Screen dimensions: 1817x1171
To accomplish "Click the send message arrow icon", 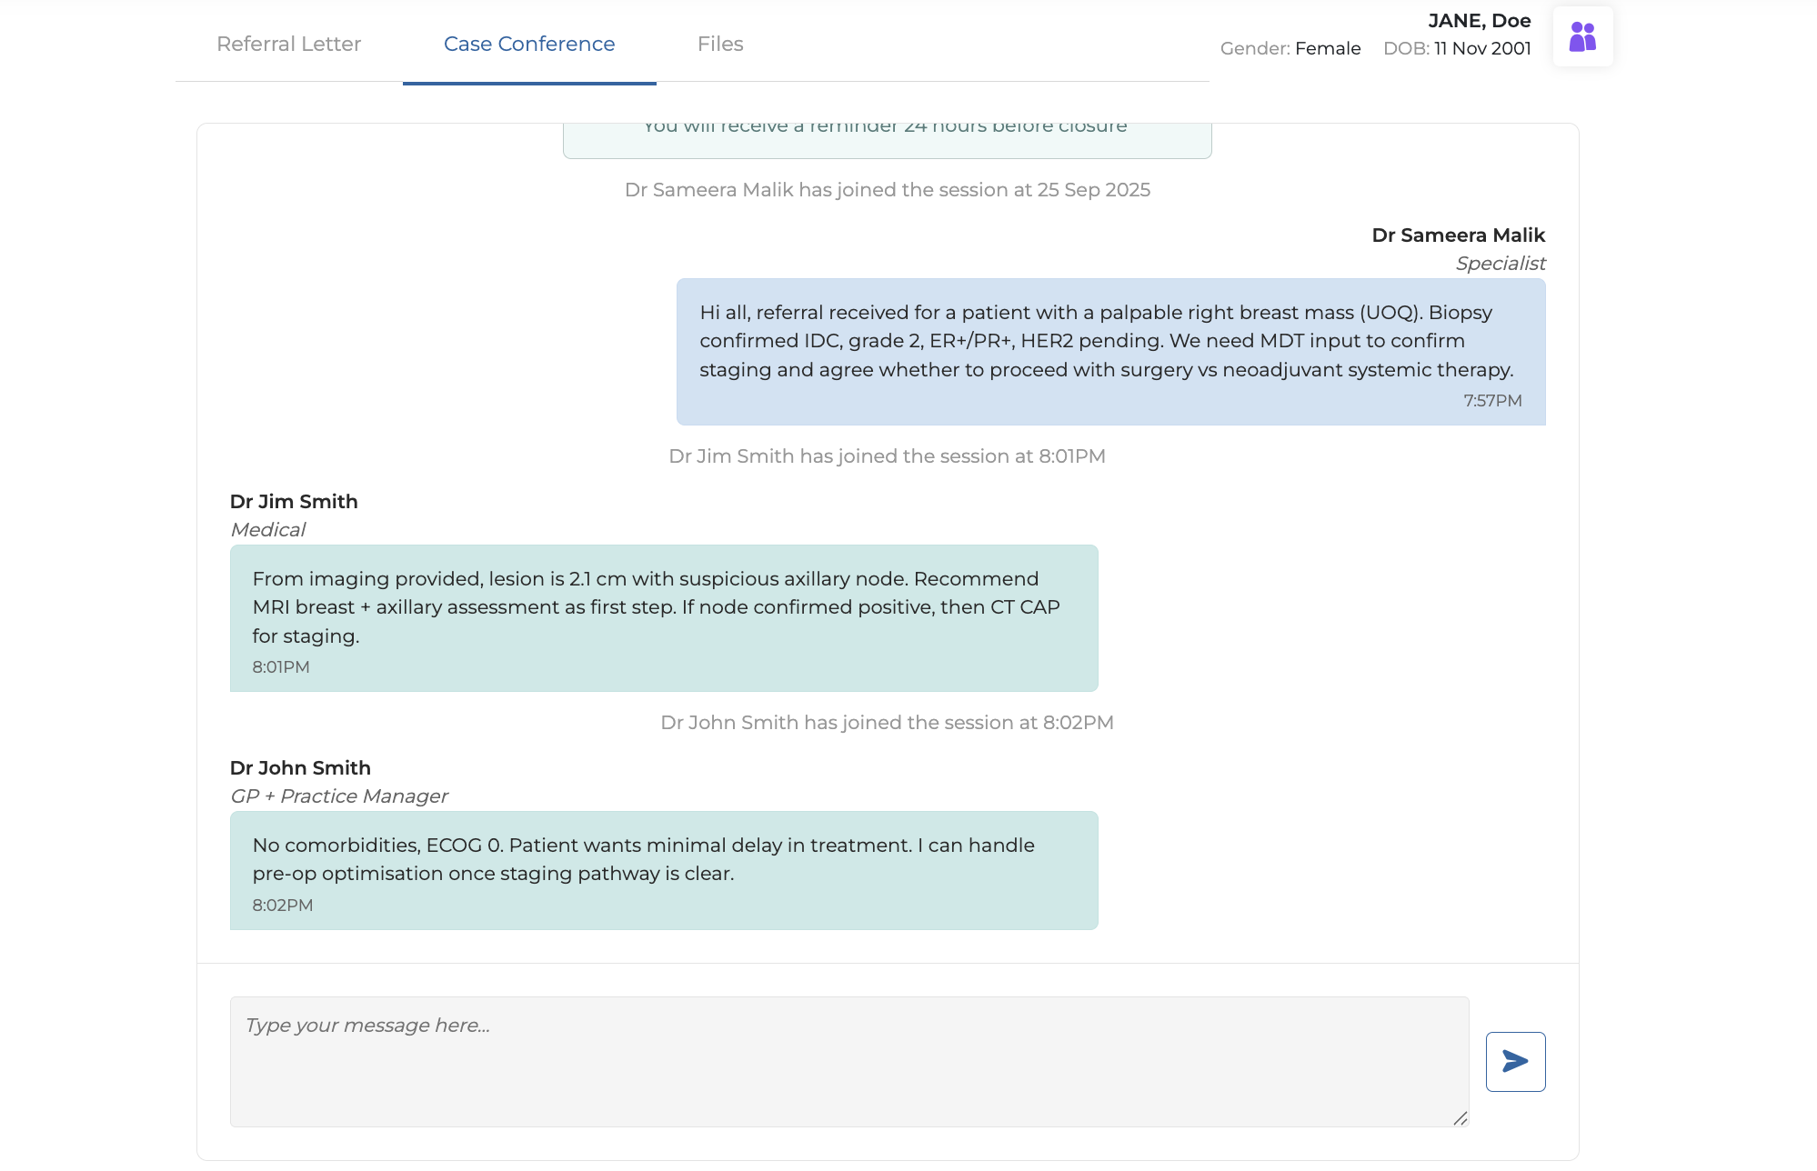I will (x=1515, y=1061).
